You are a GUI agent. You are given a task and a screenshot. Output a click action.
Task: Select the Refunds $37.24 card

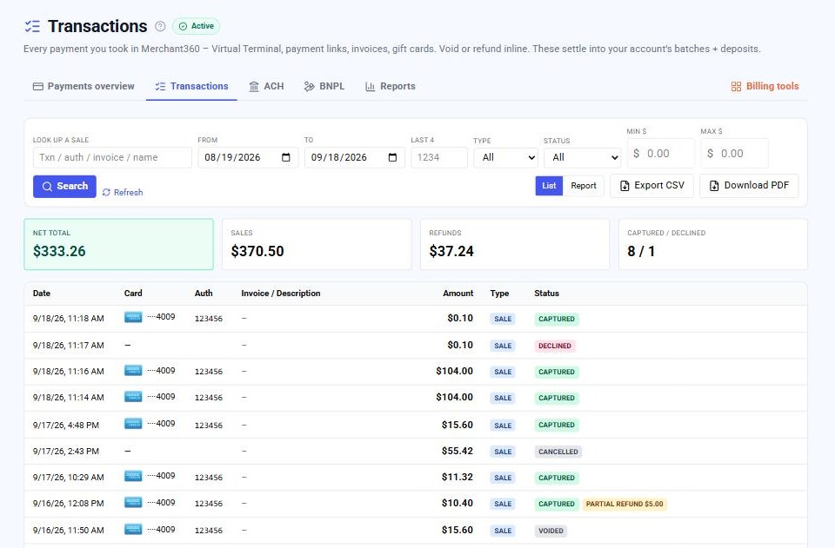(515, 245)
